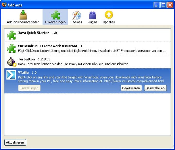175x150 pixels.
Task: Click the Firefox icon in title bar
Action: [4, 5]
